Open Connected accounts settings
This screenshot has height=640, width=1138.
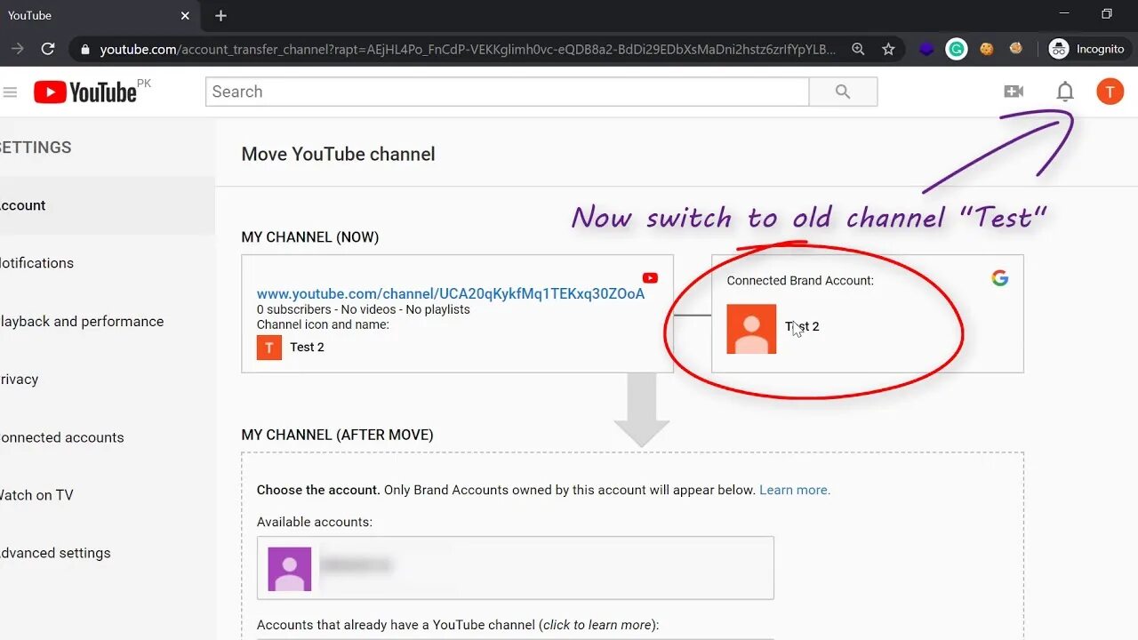(x=61, y=437)
